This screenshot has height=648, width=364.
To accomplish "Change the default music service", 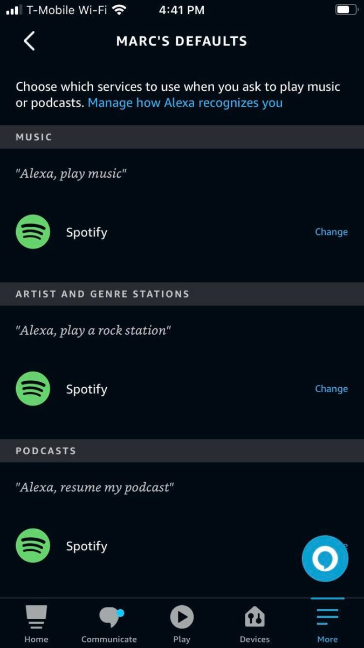I will (331, 232).
